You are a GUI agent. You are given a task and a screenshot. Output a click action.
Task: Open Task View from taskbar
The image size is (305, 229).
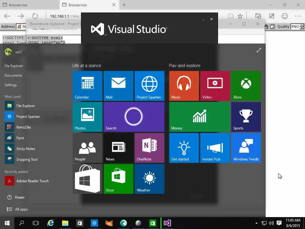click(36, 223)
